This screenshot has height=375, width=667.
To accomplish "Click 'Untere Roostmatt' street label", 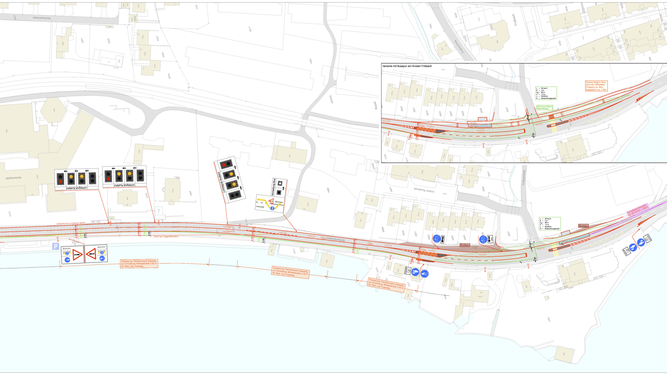I will (424, 191).
